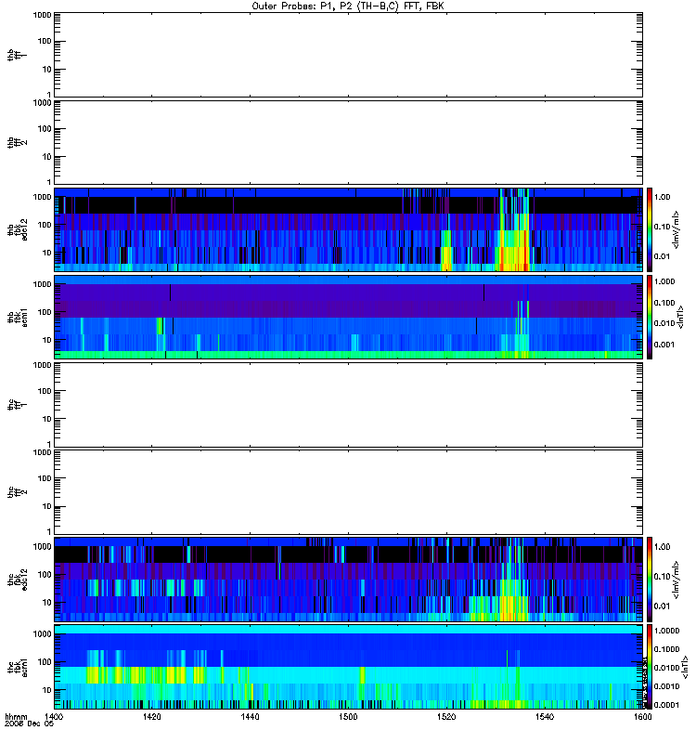This screenshot has height=743, width=696.
Task: Click the thb fbk scm1 color bar
Action: coord(650,317)
